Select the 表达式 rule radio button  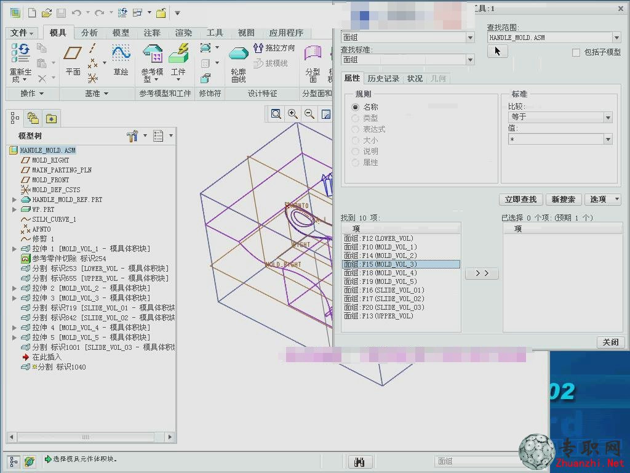(355, 129)
